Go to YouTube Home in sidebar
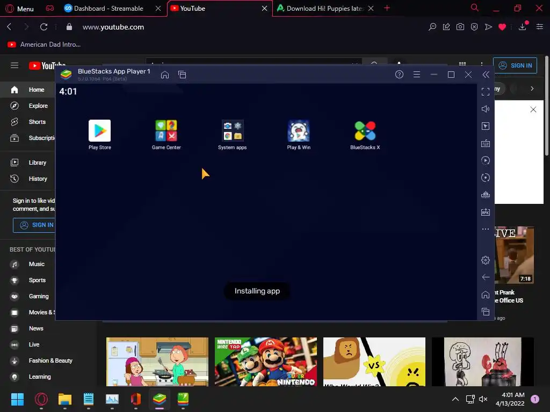 pyautogui.click(x=28, y=90)
